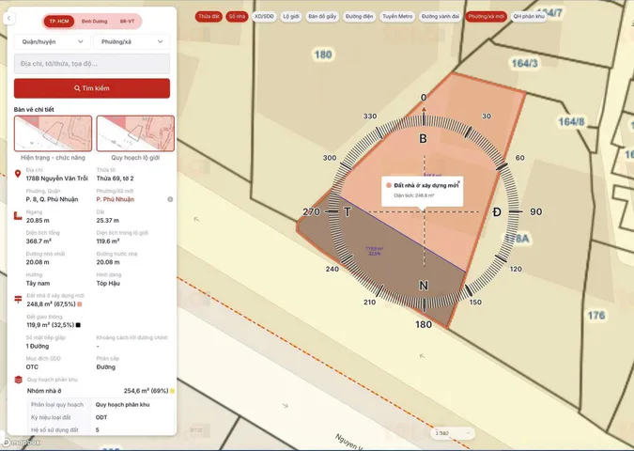Image resolution: width=634 pixels, height=451 pixels.
Task: Click the Nhóm nhà ở row
Action: 101,391
